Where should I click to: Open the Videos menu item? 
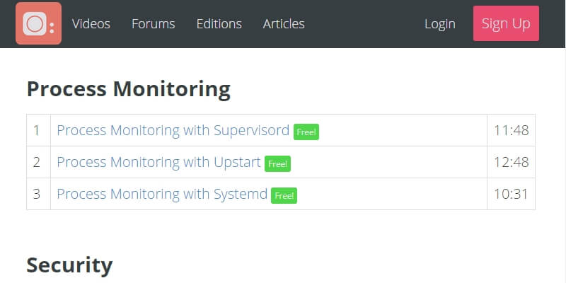(x=91, y=24)
